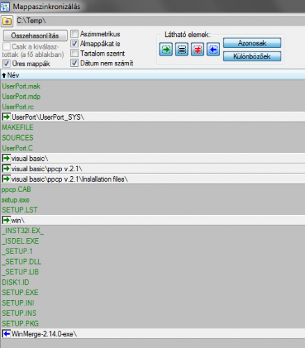Select the SETUP.PKG file

20,324
